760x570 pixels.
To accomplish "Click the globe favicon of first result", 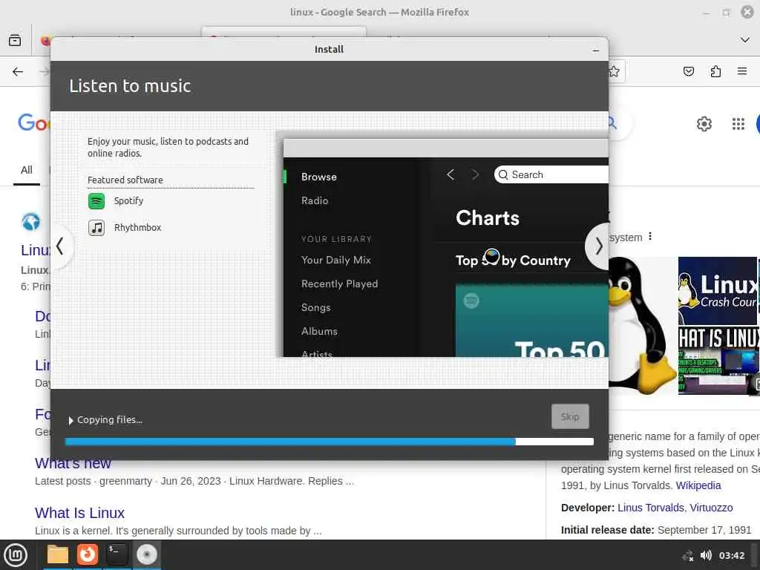I will click(x=31, y=222).
